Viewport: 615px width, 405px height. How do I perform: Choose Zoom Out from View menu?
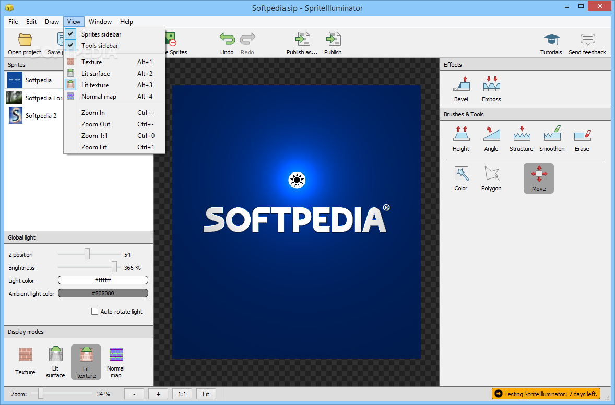[x=114, y=124]
